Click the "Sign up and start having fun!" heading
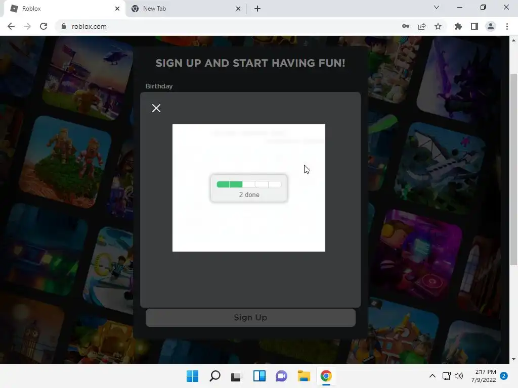Screen dimensions: 518x388 click(x=250, y=63)
